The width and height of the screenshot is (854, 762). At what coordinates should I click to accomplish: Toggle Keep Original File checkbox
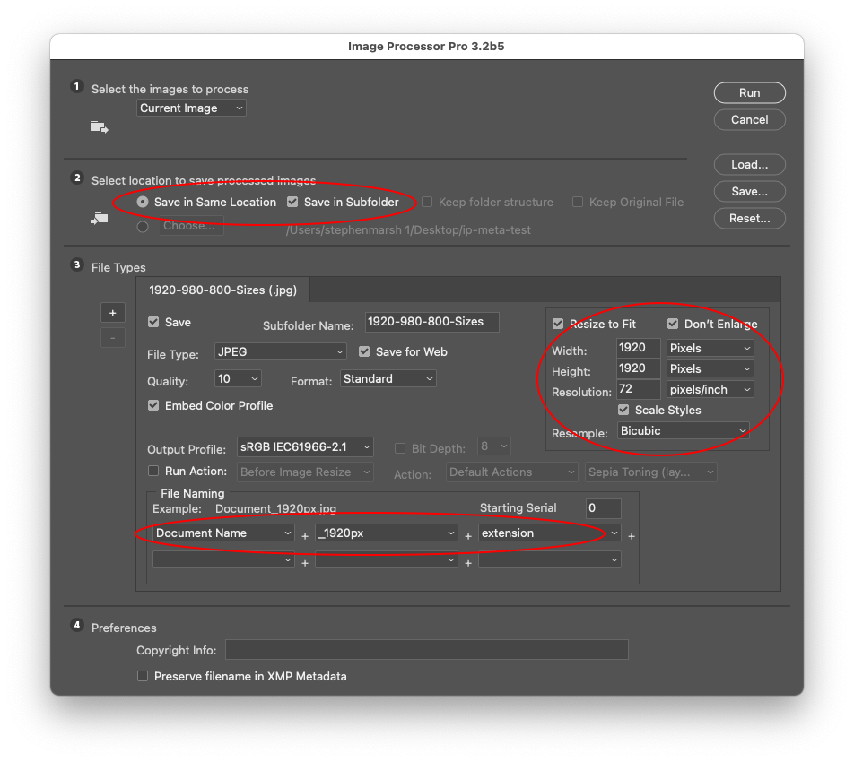tap(578, 202)
